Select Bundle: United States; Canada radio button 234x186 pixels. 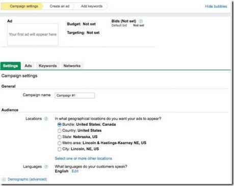point(59,125)
